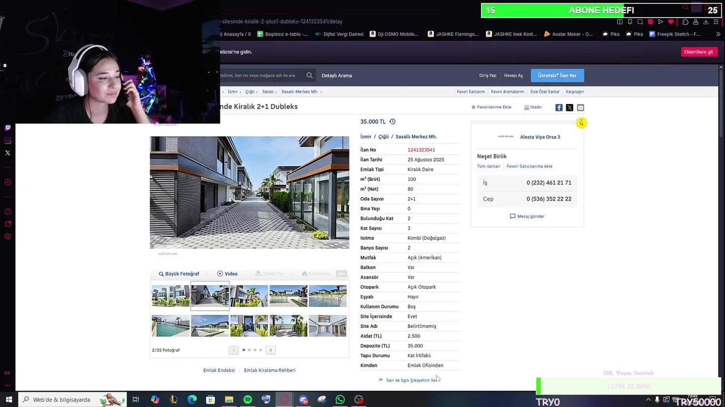725x407 pixels.
Task: Click Eklentilere git button
Action: [x=698, y=52]
